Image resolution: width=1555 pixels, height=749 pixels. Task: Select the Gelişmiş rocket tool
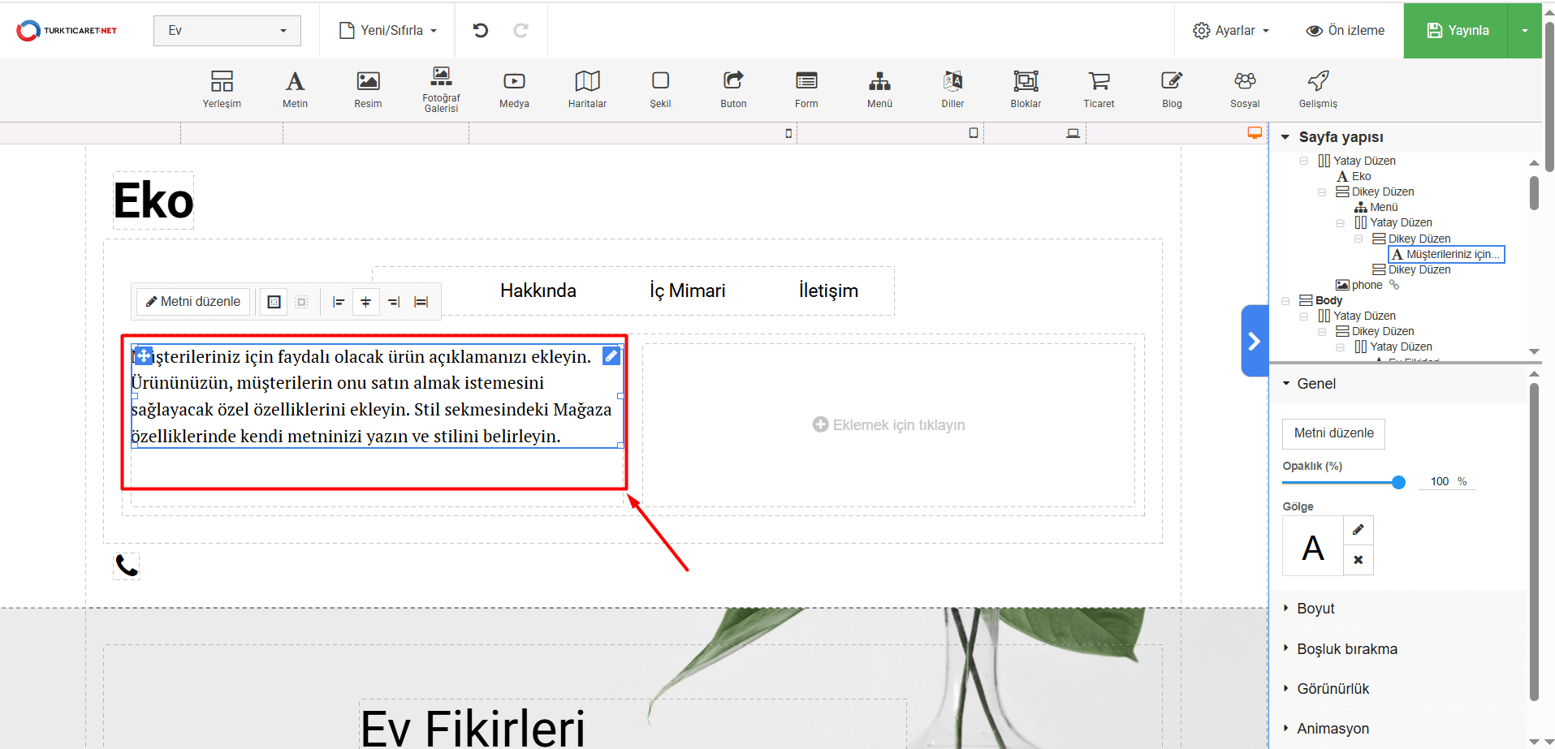[x=1317, y=89]
